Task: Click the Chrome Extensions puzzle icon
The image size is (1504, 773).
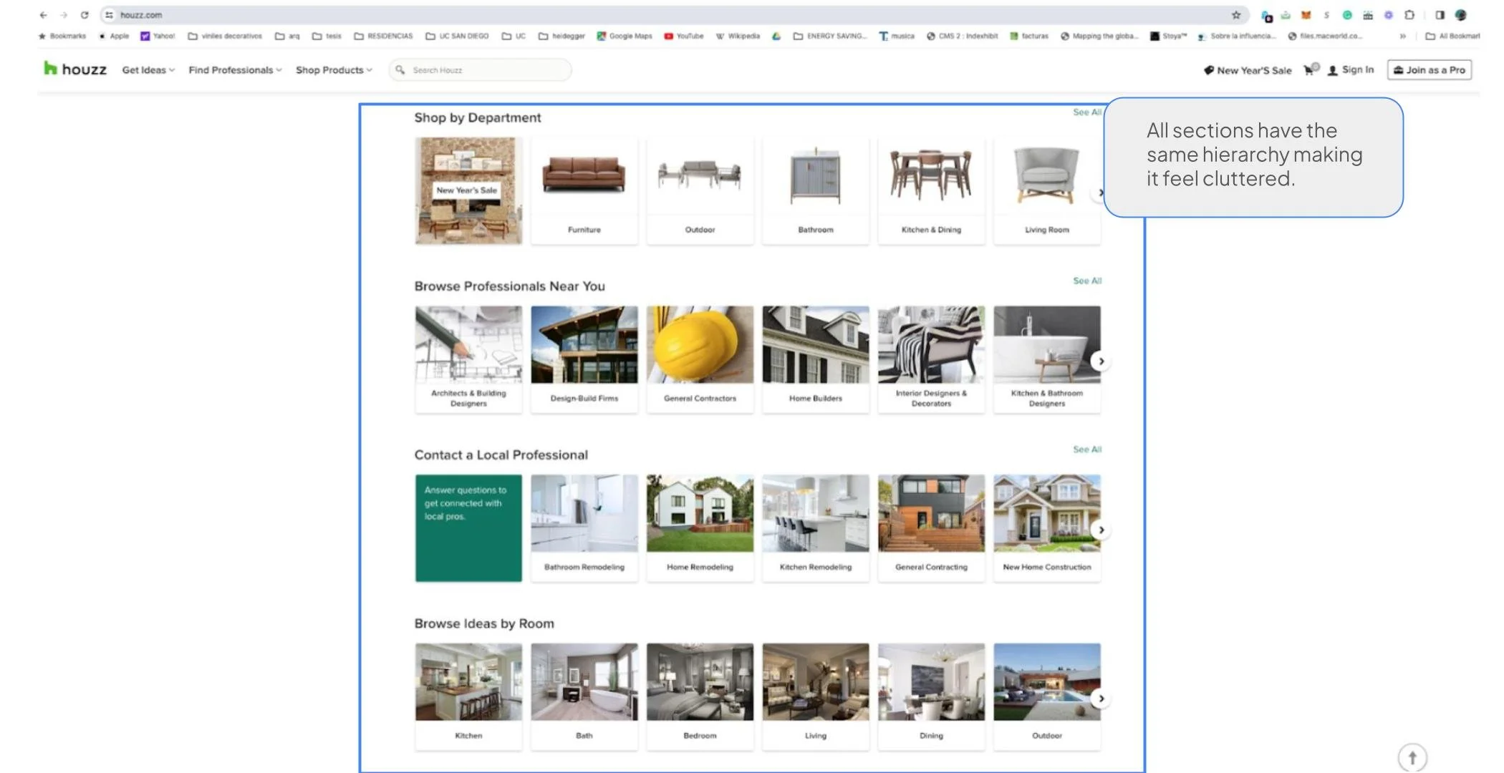Action: [1409, 14]
